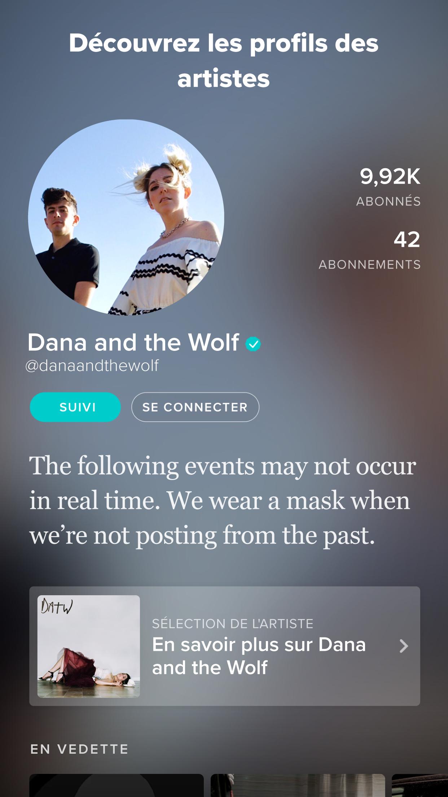Tap the SE CONNECTER button
448x797 pixels.
(195, 407)
